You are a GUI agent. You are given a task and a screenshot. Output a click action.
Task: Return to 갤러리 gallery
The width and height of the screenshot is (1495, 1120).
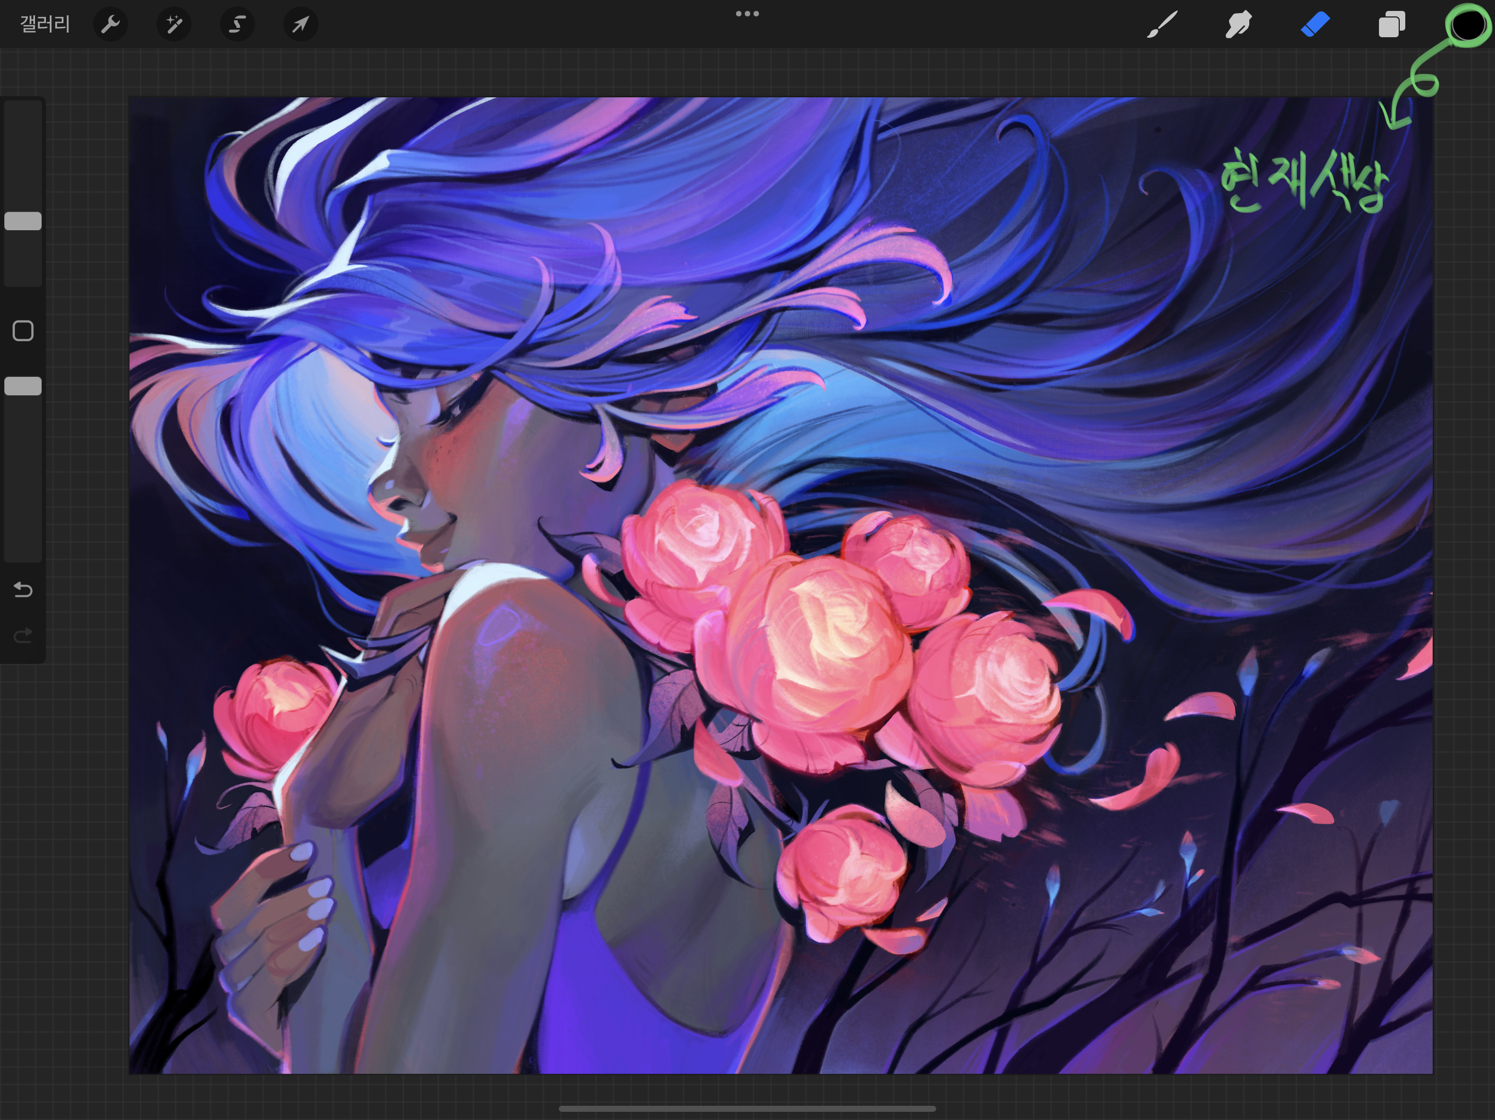45,25
